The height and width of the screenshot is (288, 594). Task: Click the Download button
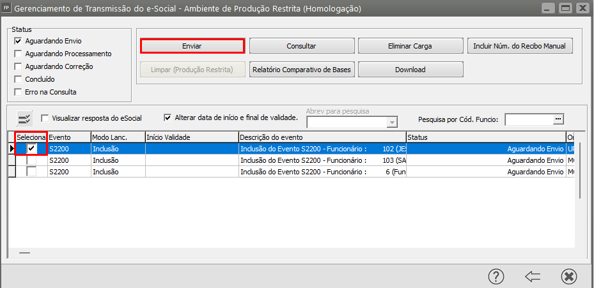point(410,70)
